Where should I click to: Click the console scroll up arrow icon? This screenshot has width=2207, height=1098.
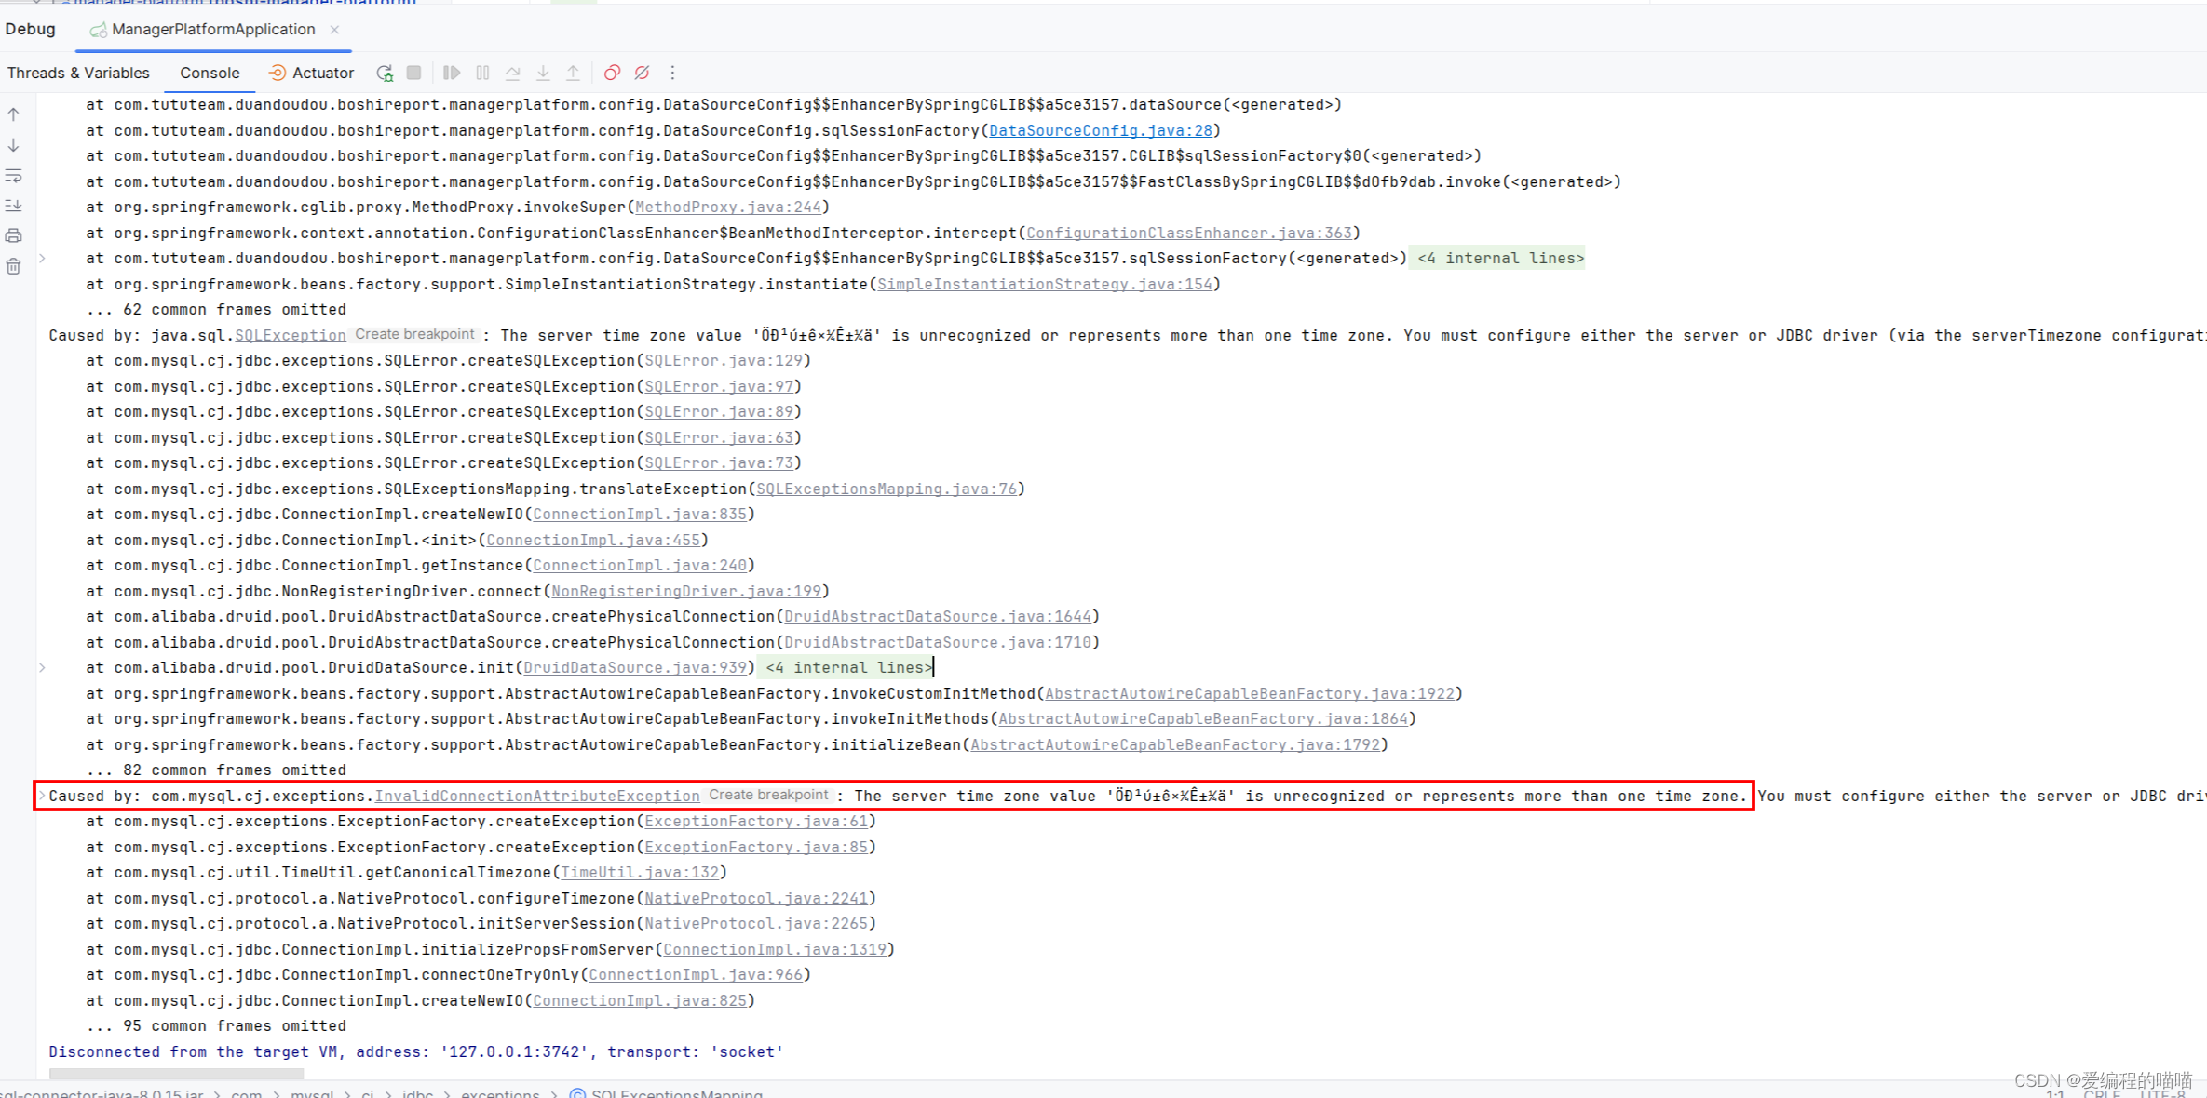[x=14, y=114]
